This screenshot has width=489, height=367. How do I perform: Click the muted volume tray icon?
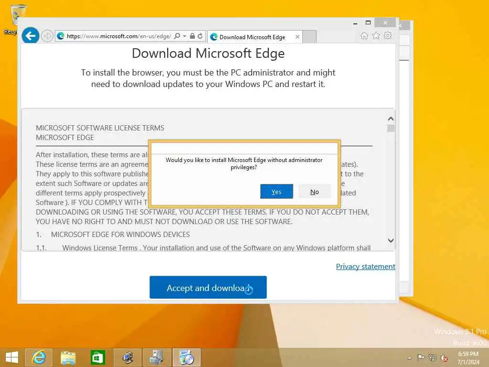click(444, 358)
